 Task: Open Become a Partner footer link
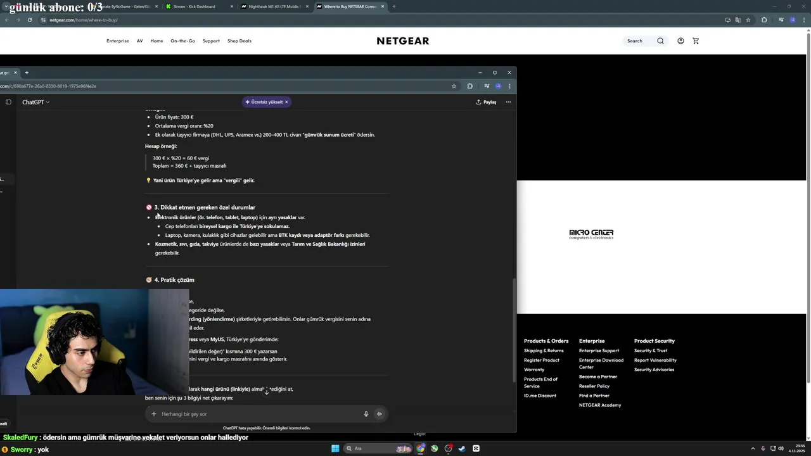(x=598, y=377)
